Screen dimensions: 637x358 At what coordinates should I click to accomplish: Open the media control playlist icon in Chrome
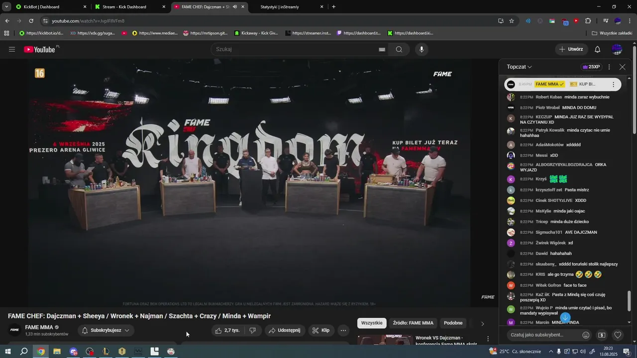click(606, 21)
